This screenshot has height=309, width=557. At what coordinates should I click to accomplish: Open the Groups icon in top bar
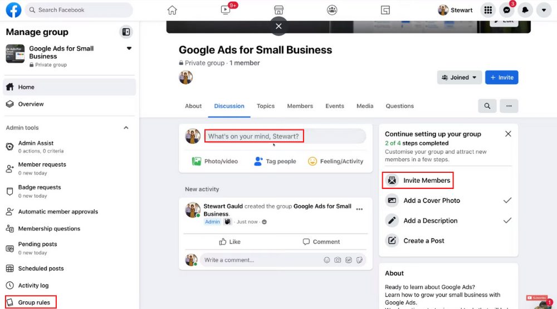(332, 10)
